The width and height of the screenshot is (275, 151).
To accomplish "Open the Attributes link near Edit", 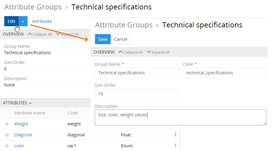I will point(42,21).
